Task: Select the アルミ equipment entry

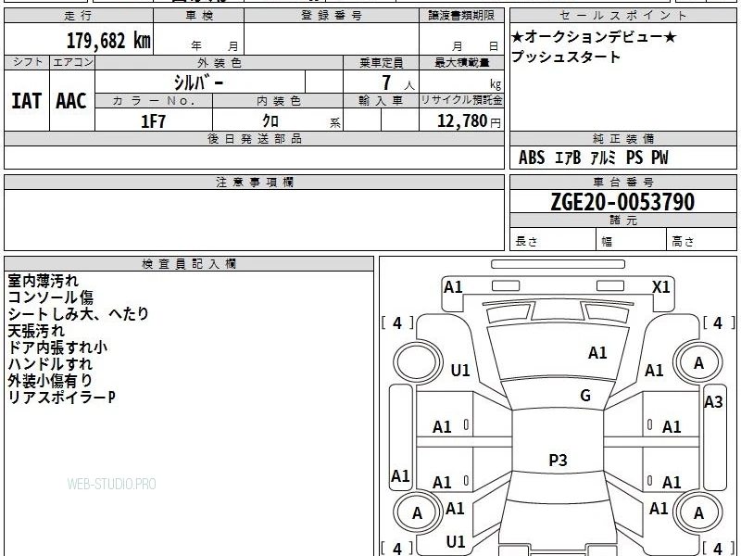Action: [603, 158]
